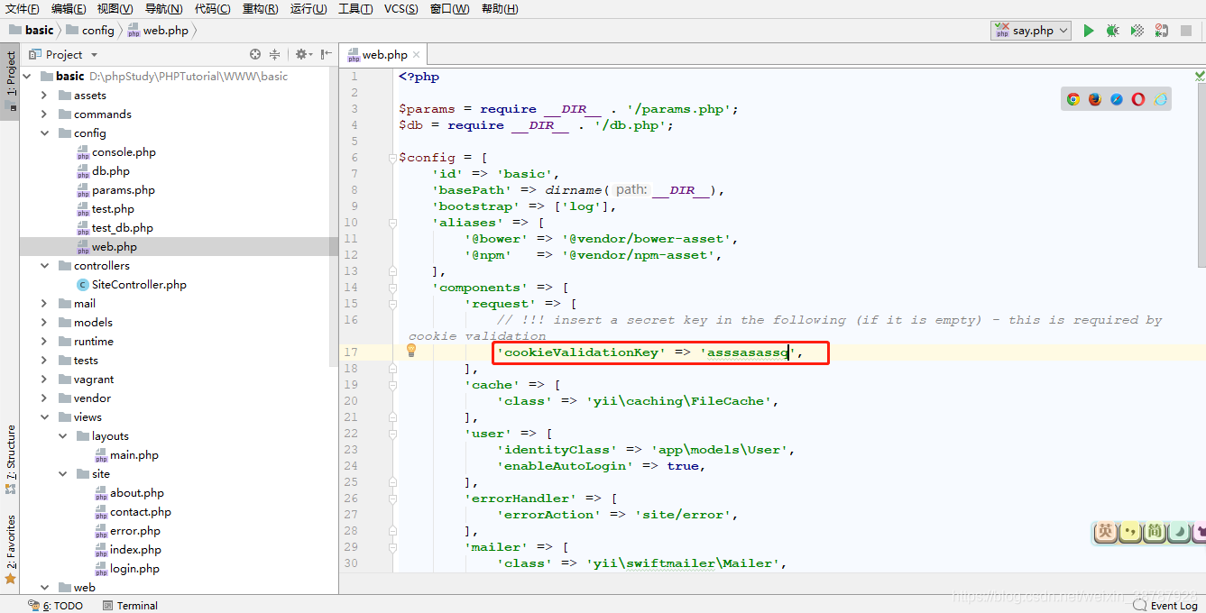1206x613 pixels.
Task: Fold the $config array at line 6
Action: pyautogui.click(x=393, y=157)
